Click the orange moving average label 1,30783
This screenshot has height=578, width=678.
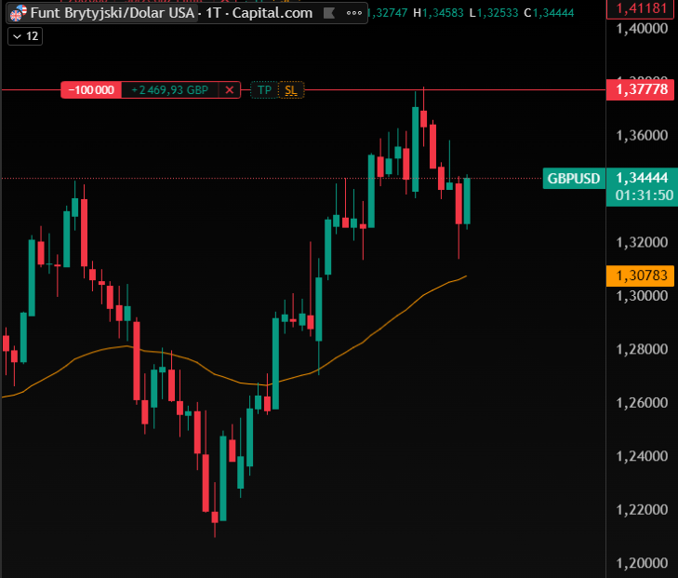pos(641,276)
